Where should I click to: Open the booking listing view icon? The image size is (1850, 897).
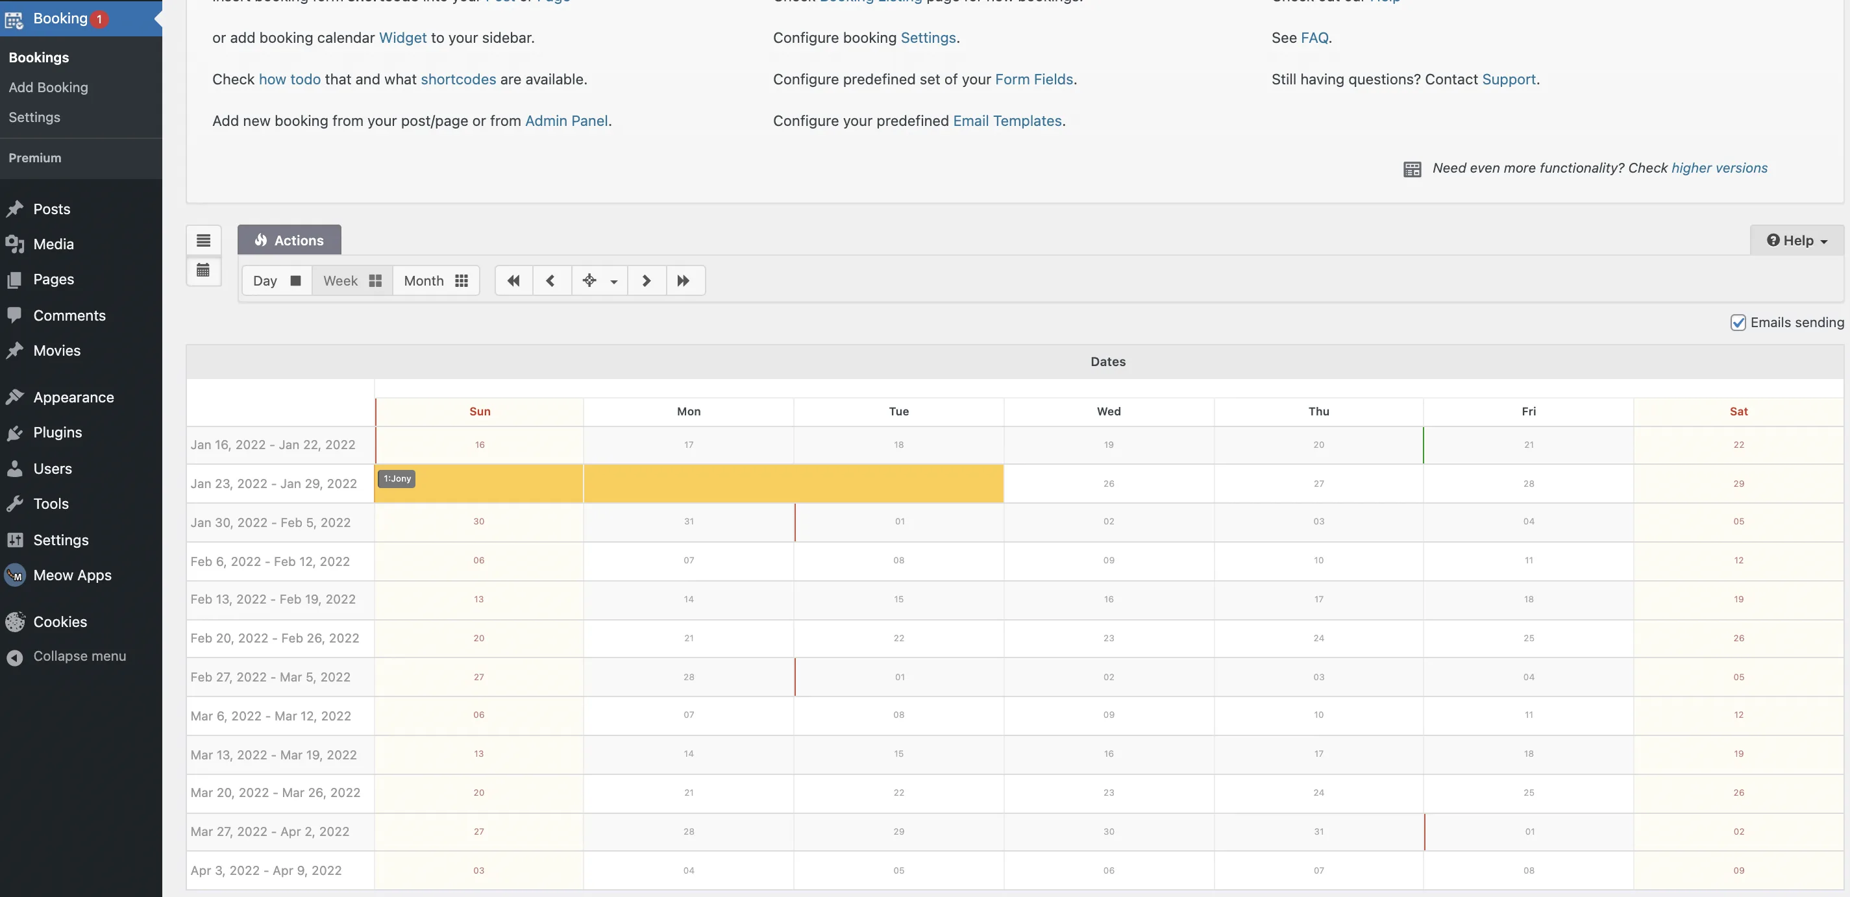(203, 241)
